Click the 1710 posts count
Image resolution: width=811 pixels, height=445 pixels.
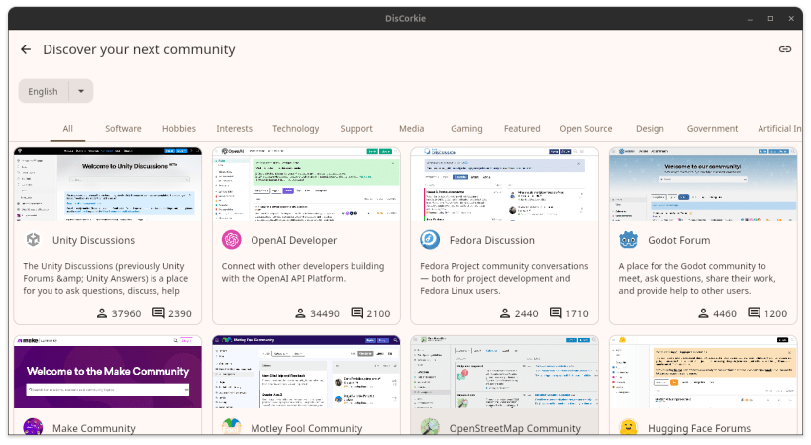577,313
